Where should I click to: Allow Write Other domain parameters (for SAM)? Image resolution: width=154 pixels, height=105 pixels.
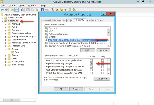[91, 73]
